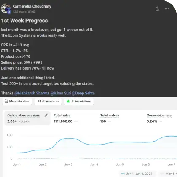
Task: Click the calendar icon in Month to date
Action: 6,101
